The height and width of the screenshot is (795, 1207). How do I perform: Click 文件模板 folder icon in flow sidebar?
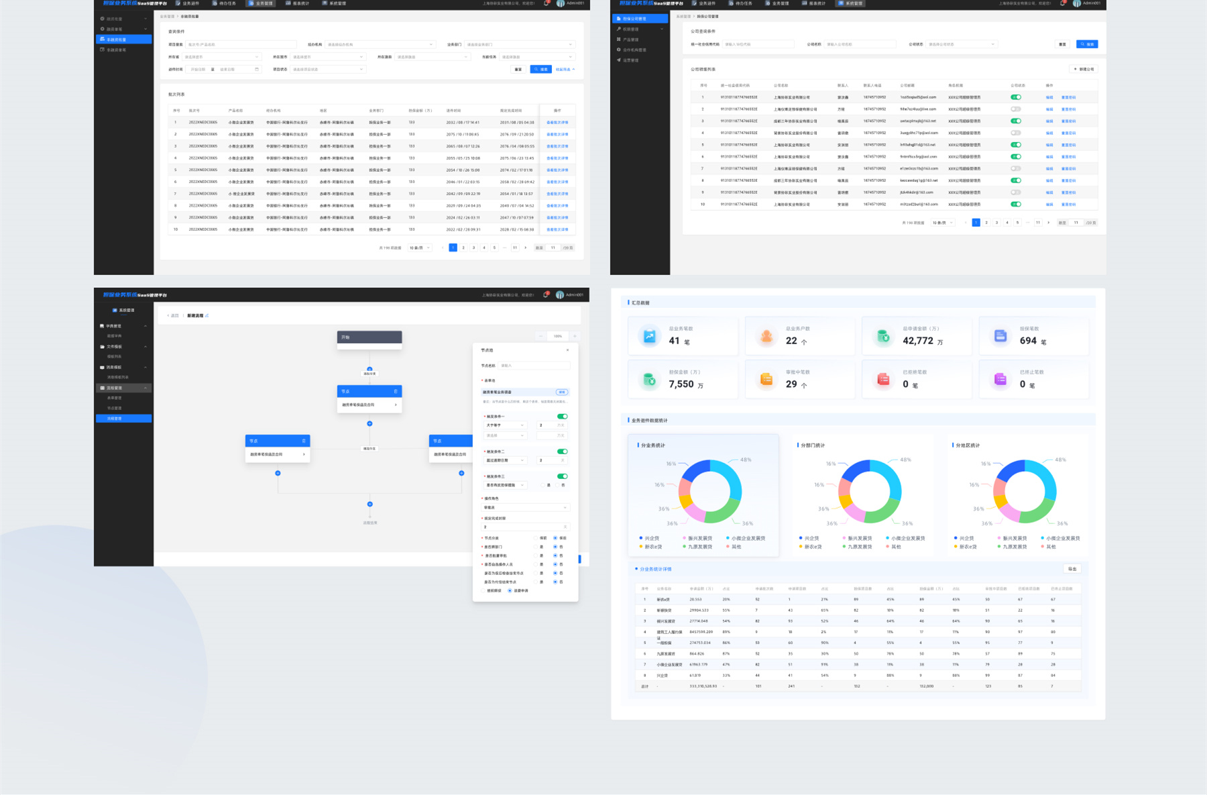(102, 347)
